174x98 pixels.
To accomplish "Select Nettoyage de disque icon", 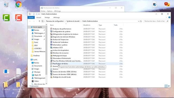I will tap(51, 56).
